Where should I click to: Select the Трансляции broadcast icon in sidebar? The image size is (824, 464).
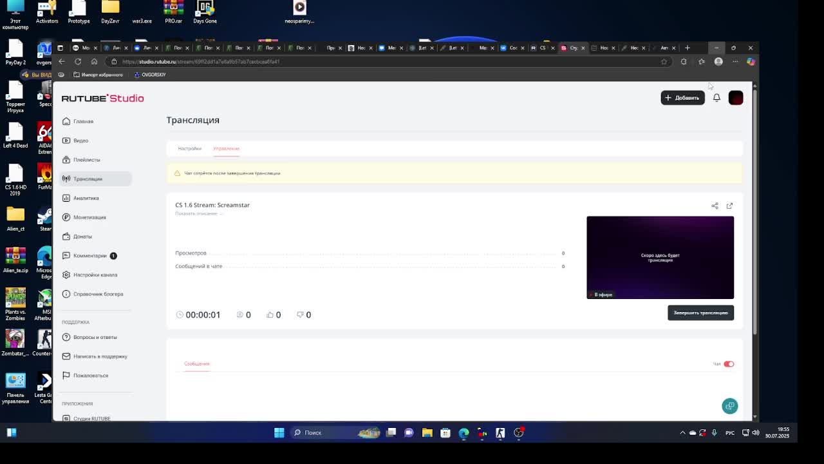click(x=66, y=179)
